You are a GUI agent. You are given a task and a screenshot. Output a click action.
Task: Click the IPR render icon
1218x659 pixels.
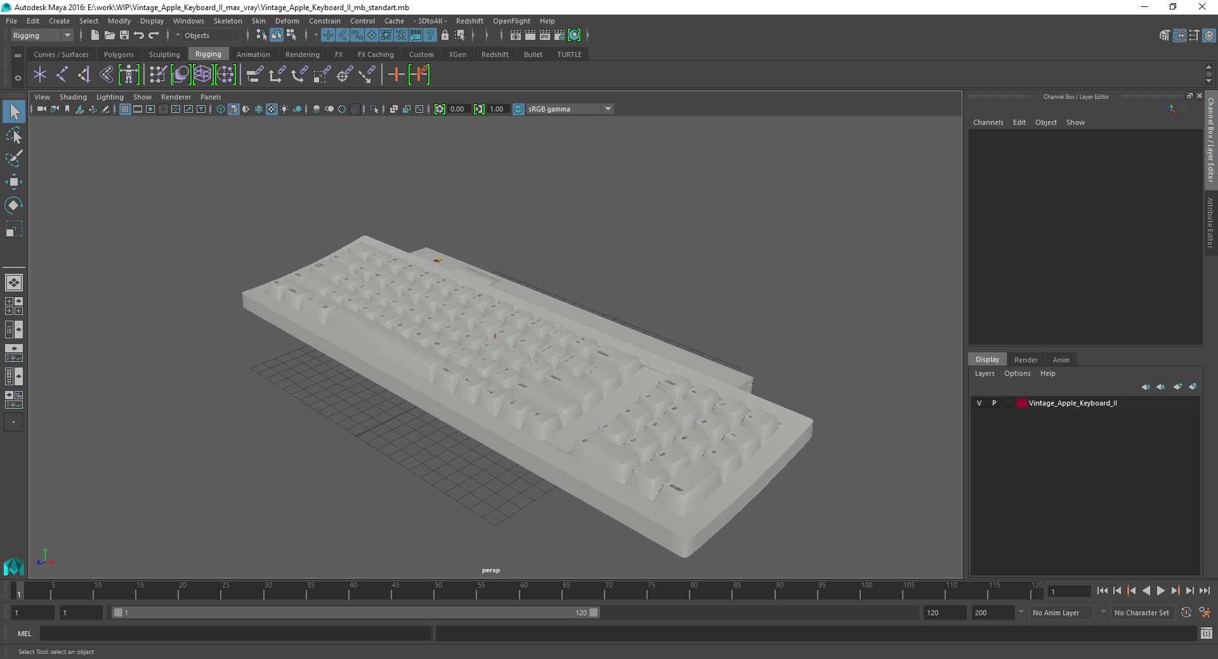[545, 35]
